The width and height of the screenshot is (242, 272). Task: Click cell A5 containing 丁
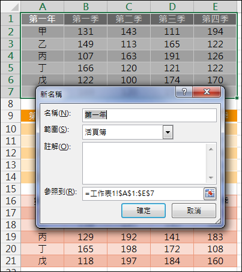click(x=42, y=68)
